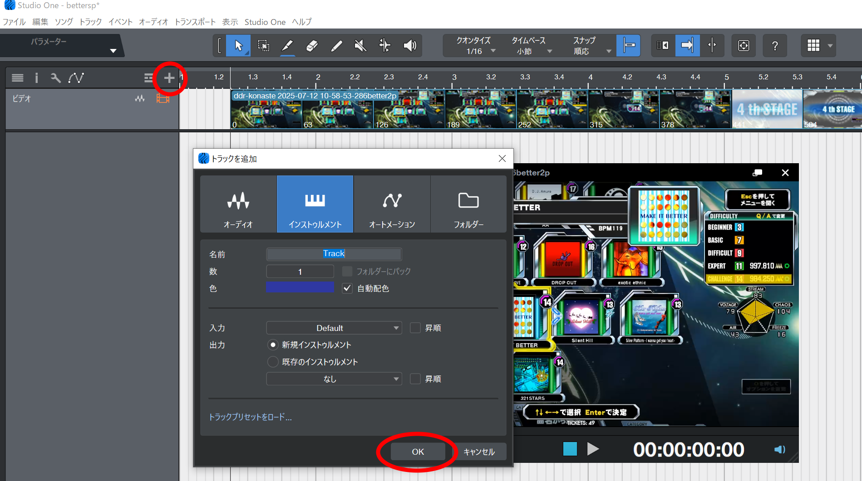Uncheck the 自動配色 checkbox

click(347, 288)
